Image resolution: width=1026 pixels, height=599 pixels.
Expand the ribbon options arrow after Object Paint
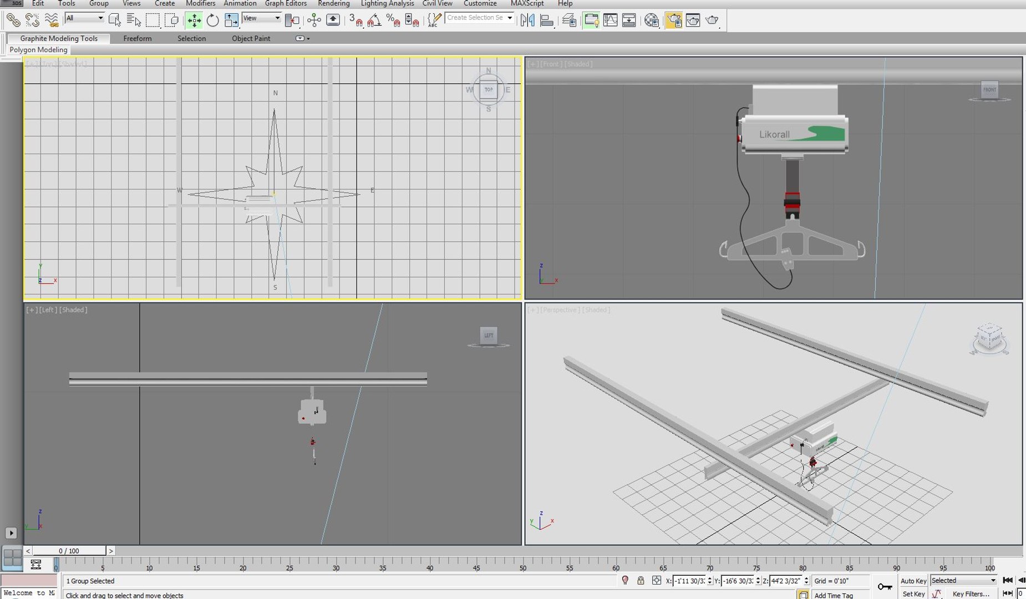pos(302,38)
